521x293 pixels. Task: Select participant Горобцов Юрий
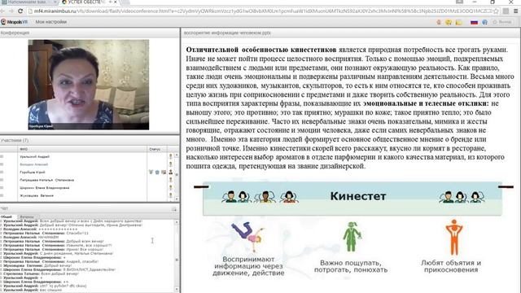(33, 173)
